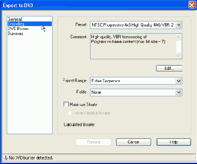Viewport: 197px width, 164px height.
Task: Click inside the Comment text field
Action: (x=133, y=46)
